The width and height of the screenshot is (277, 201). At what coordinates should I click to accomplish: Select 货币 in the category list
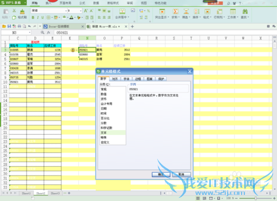pyautogui.click(x=112, y=99)
